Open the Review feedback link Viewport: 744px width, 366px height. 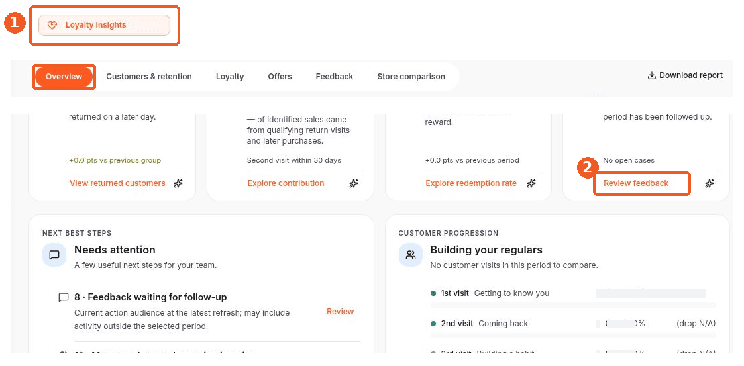[636, 183]
